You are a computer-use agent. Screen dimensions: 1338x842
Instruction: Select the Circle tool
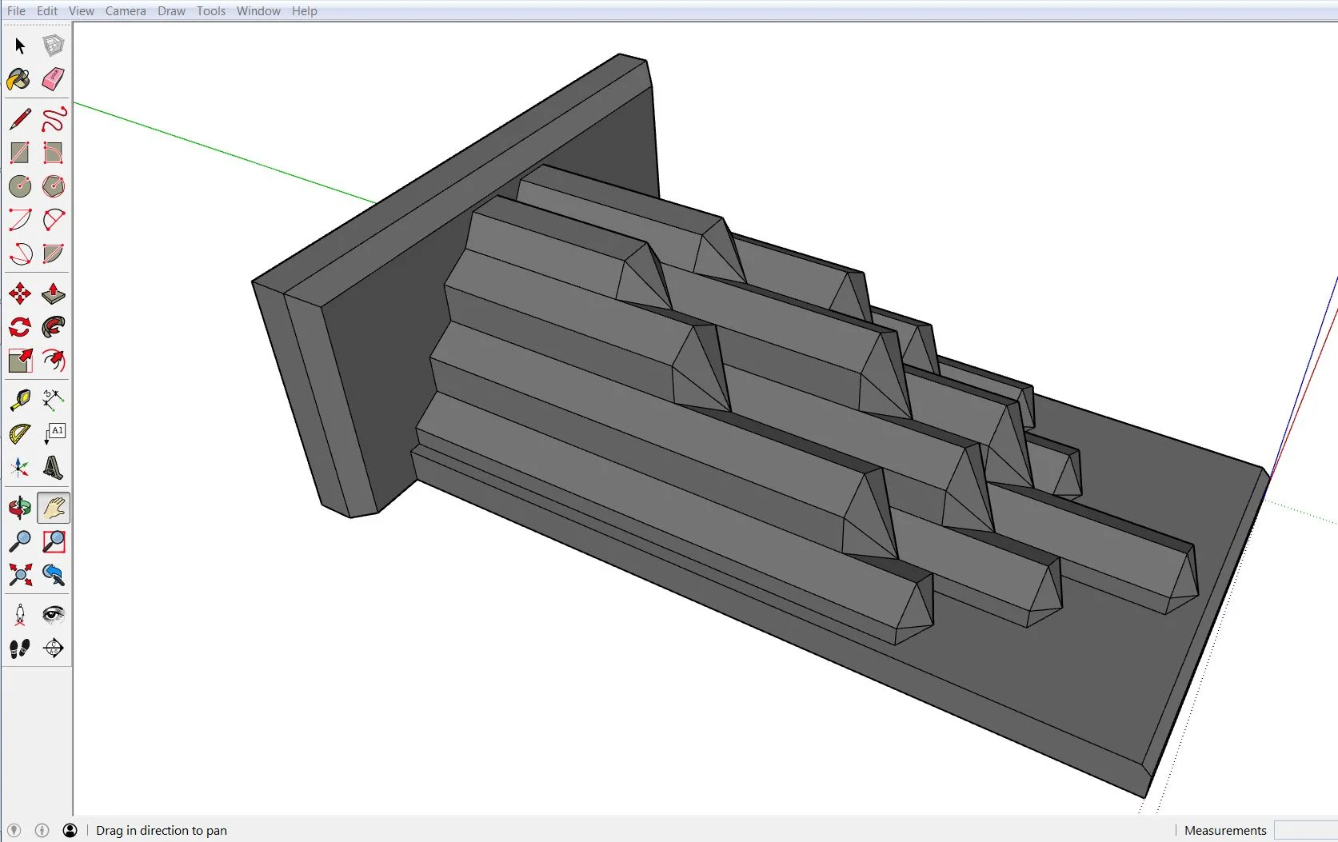pos(20,186)
